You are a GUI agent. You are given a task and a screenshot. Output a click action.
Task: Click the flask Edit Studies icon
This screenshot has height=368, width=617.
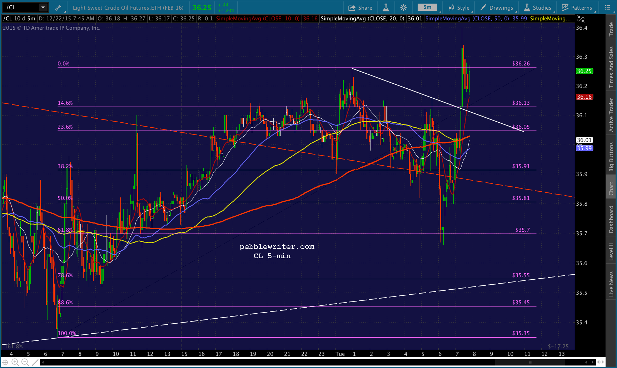click(386, 8)
